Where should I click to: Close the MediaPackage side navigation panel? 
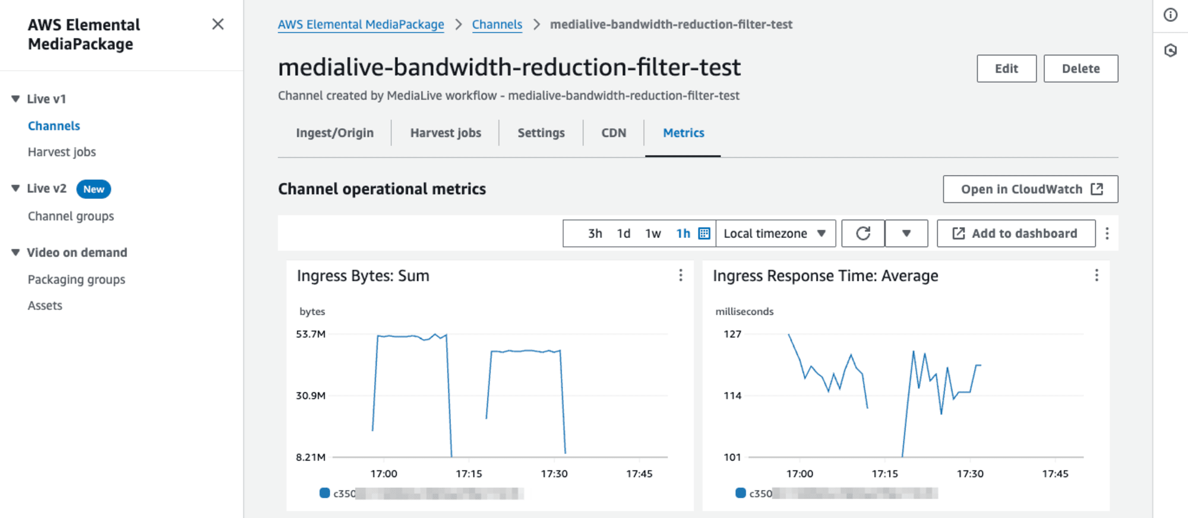coord(218,24)
